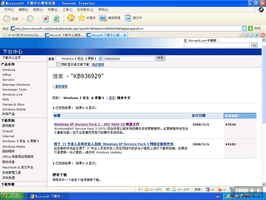Screen dimensions: 266x200
Task: Click the red K antivirus tray icon
Action: (x=246, y=196)
